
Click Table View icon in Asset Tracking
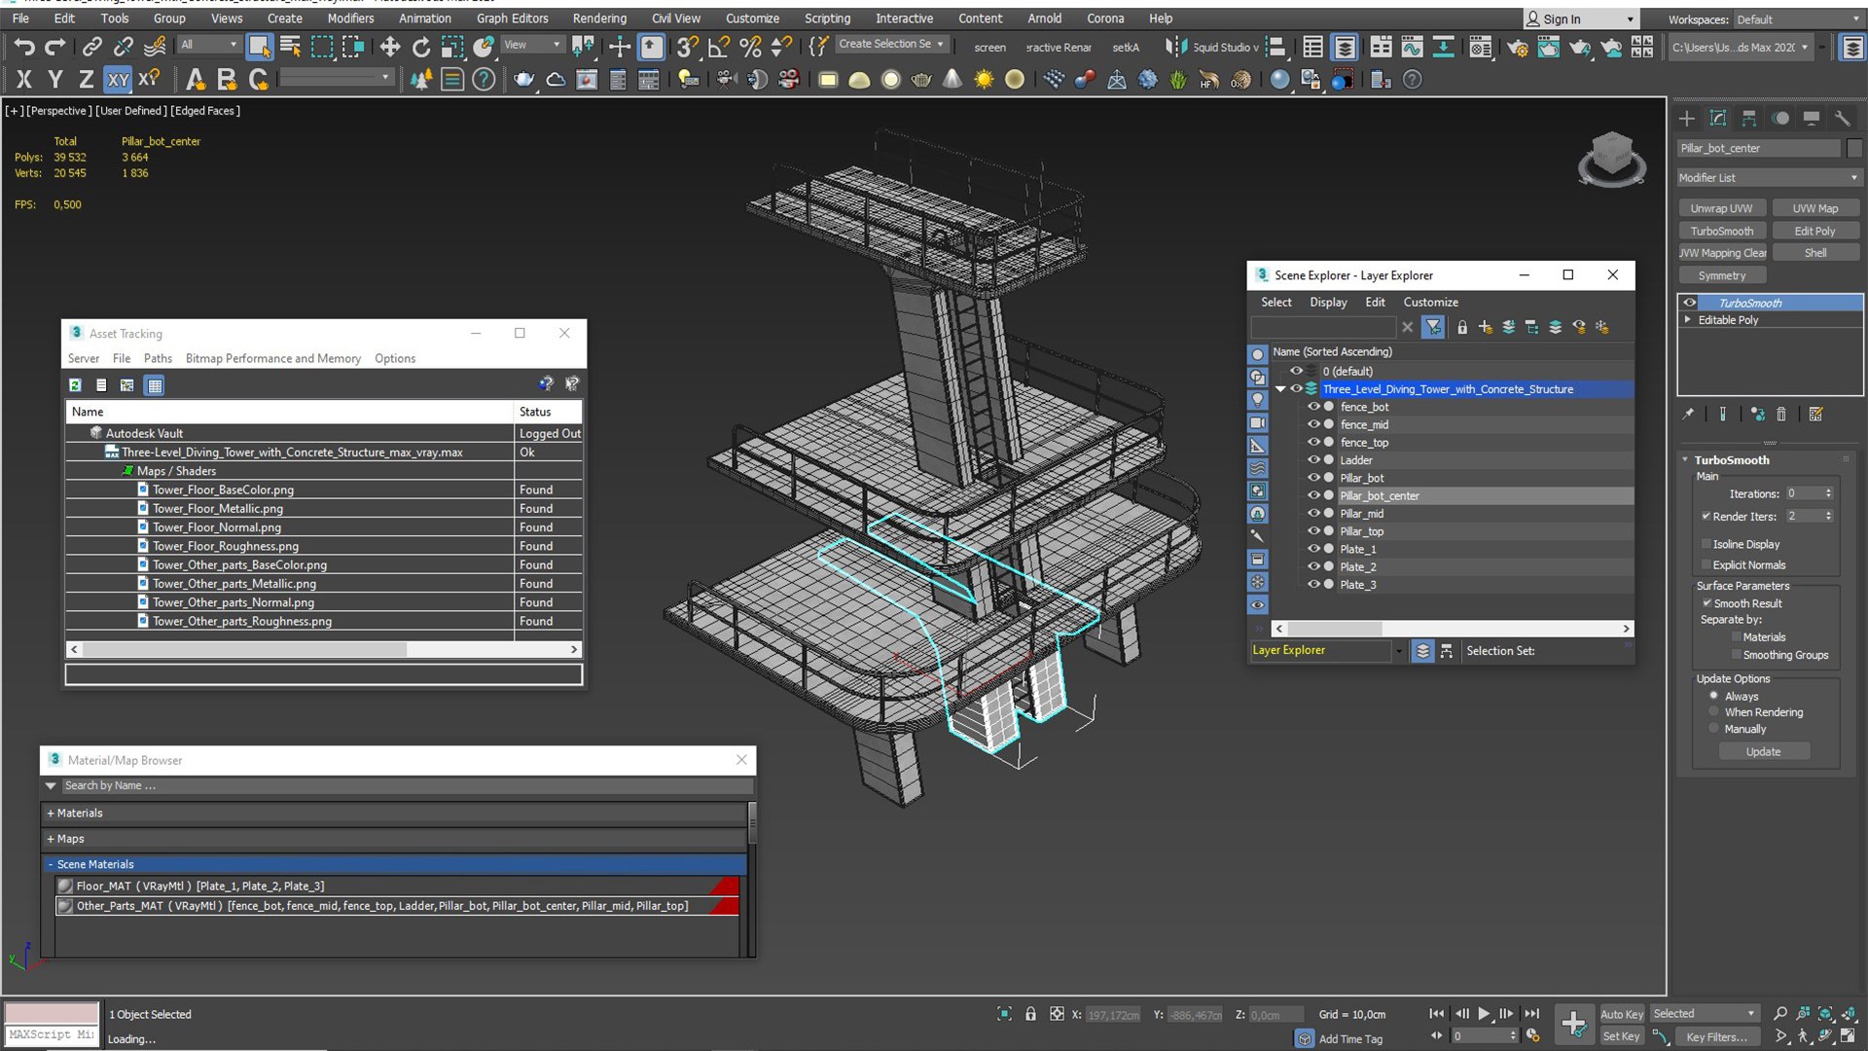coord(155,385)
